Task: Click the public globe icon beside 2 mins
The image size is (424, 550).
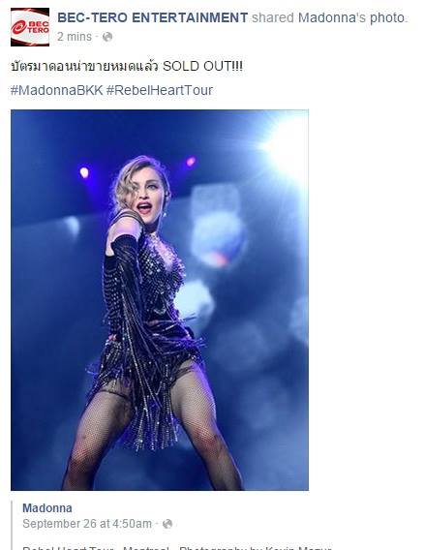Action: tap(107, 37)
